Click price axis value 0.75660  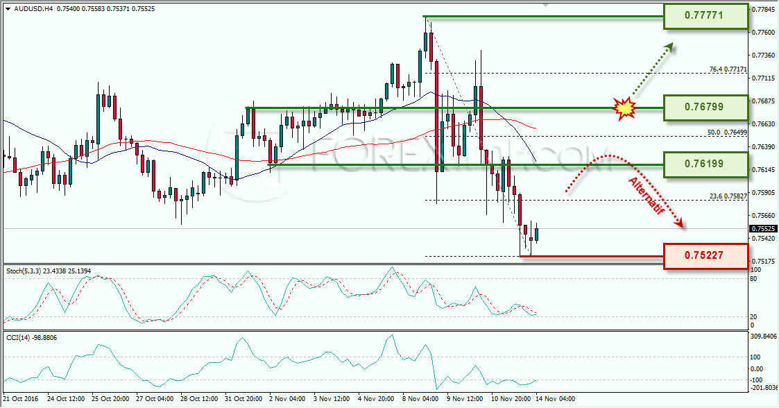(x=764, y=216)
